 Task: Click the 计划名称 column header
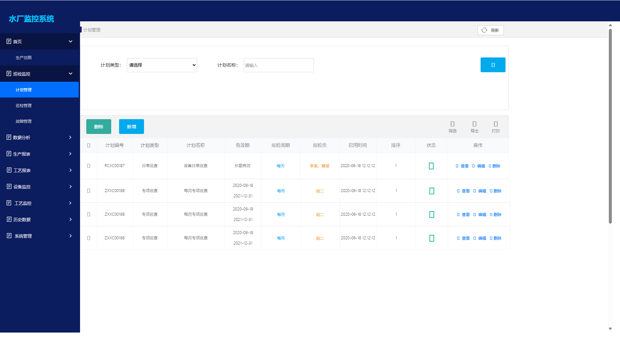click(196, 145)
